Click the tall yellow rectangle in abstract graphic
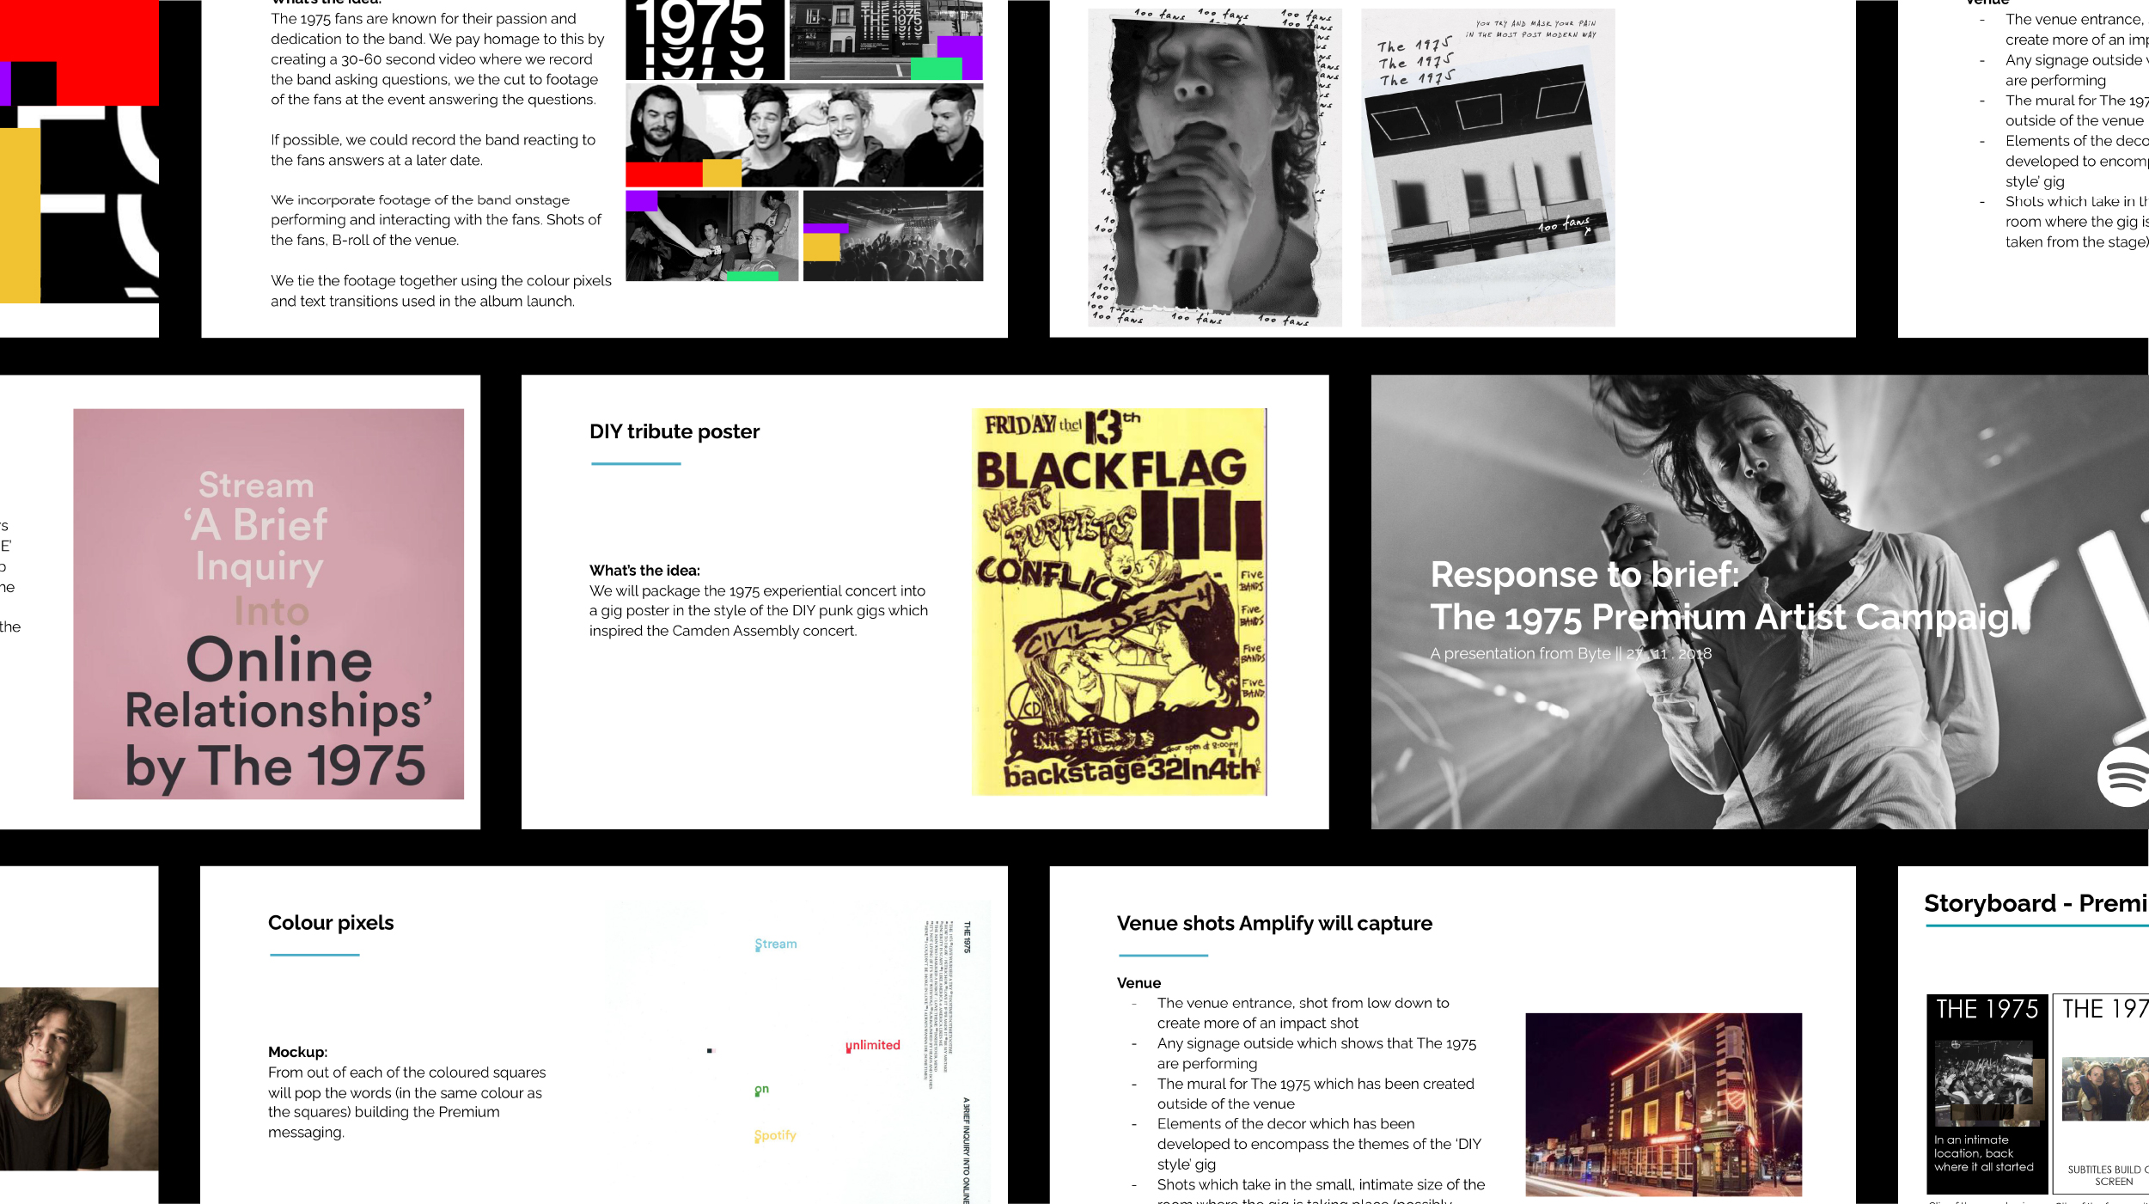 [20, 215]
